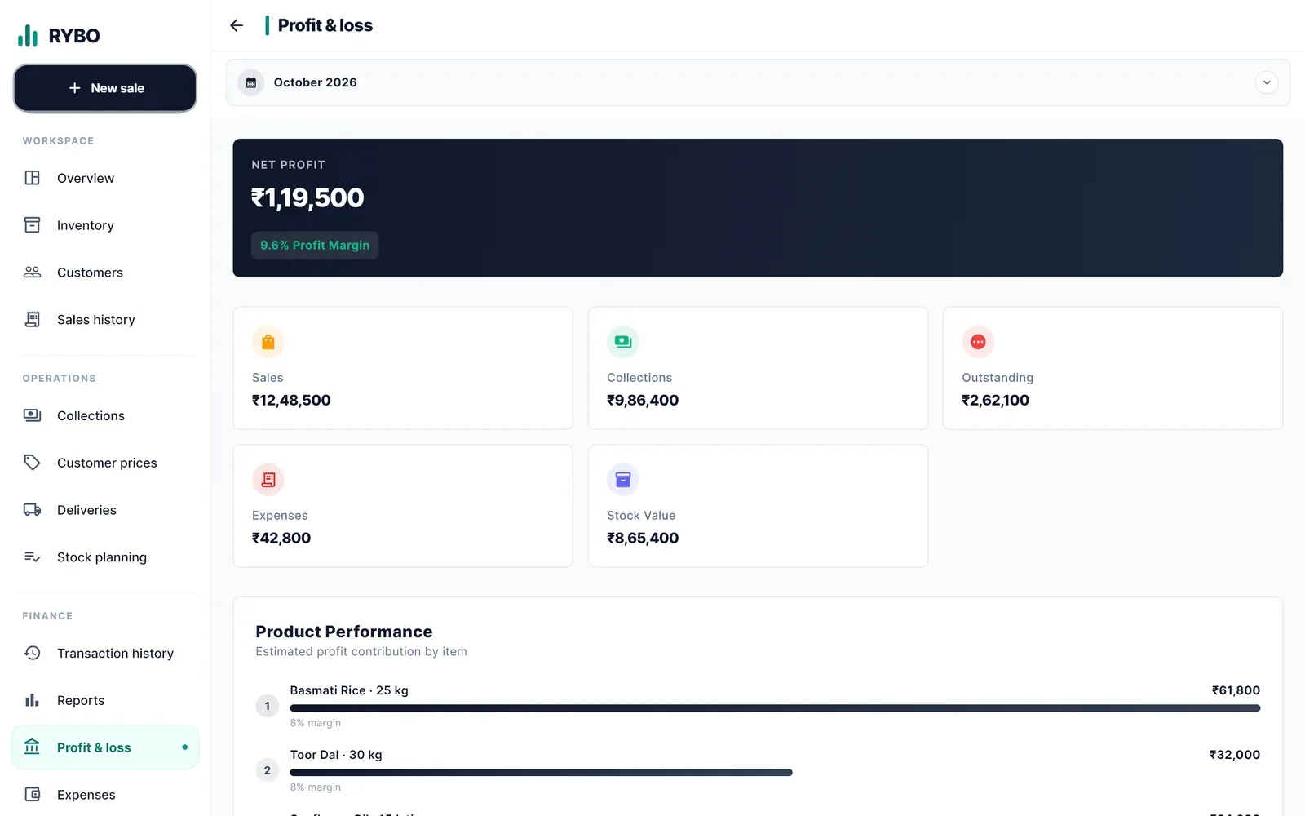Click the Basmati Rice profit progress bar
Image resolution: width=1305 pixels, height=816 pixels.
tap(775, 708)
